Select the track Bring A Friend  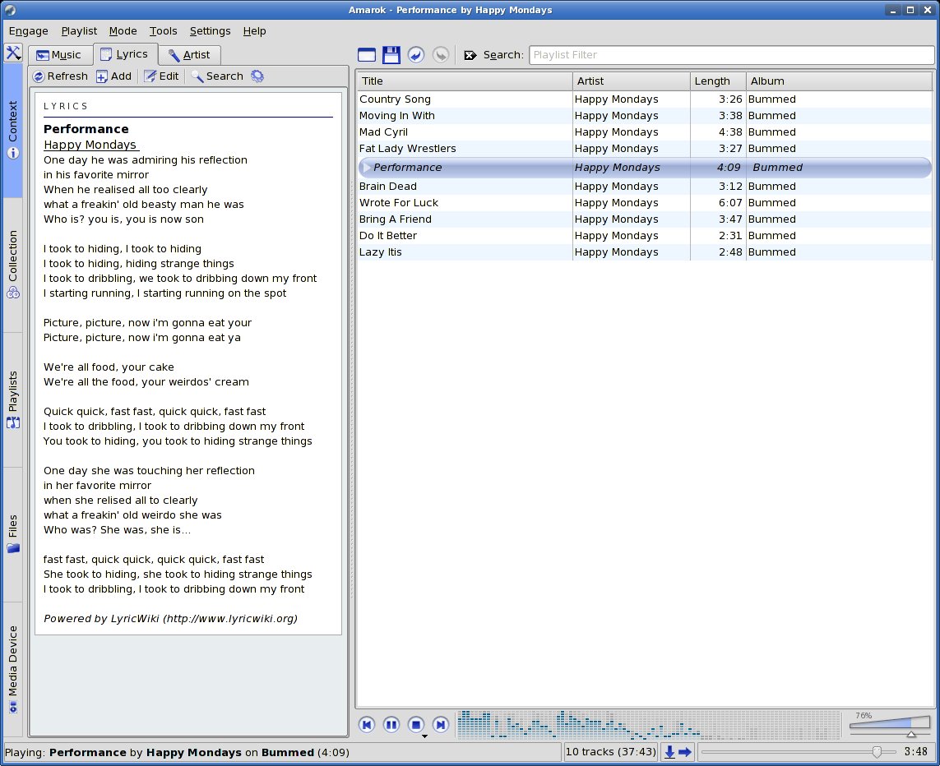coord(645,219)
